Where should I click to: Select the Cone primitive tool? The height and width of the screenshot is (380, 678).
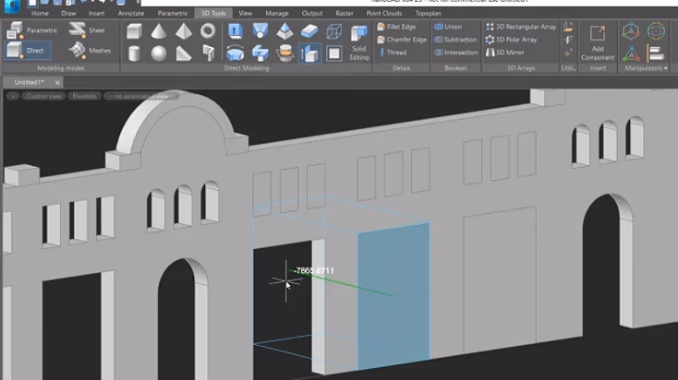tap(159, 31)
